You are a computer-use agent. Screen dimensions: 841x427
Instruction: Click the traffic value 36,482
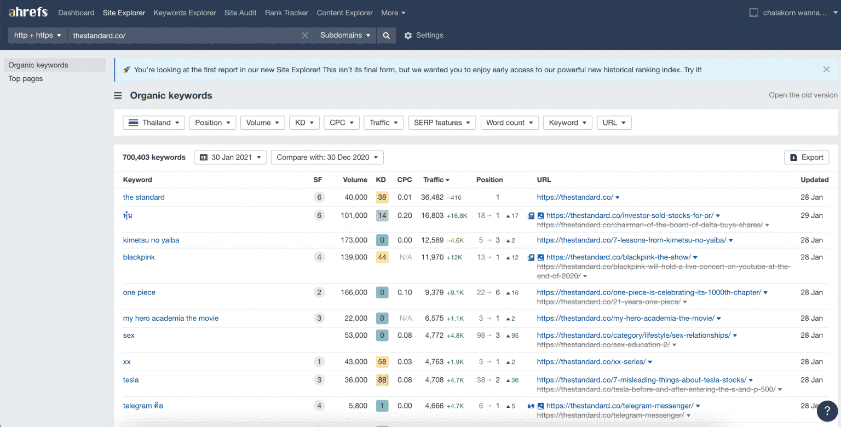click(432, 197)
